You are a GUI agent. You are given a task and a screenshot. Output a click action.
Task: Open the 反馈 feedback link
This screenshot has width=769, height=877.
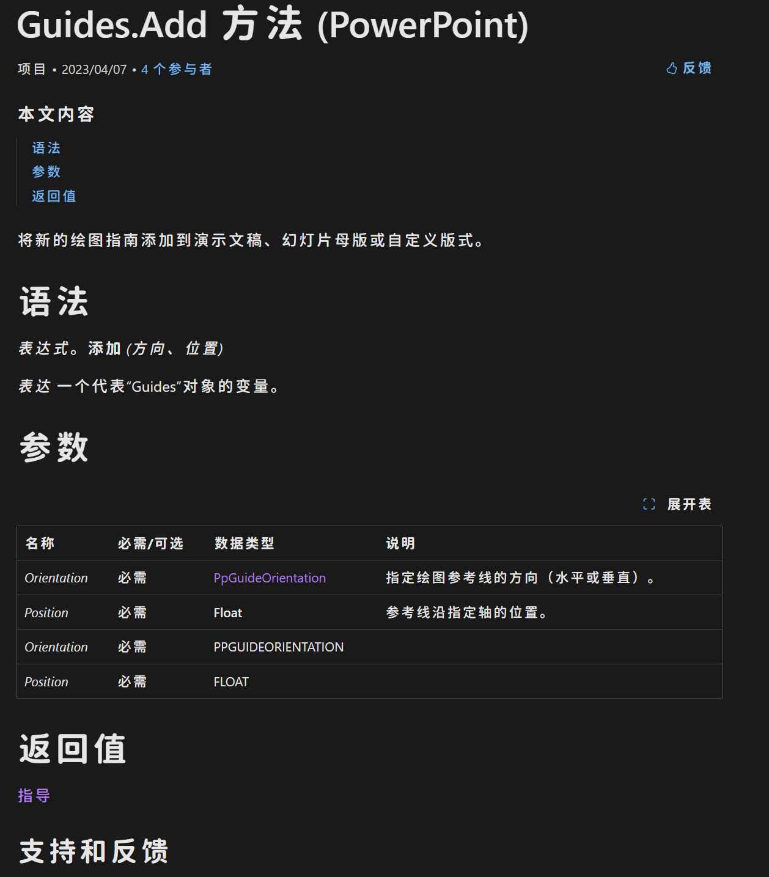[697, 68]
